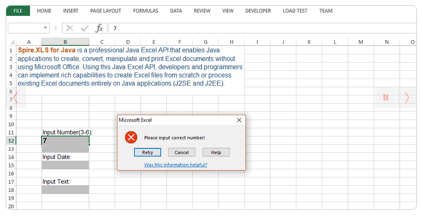422x216 pixels.
Task: Select the gray Input Date cell B15
Action: (65, 165)
